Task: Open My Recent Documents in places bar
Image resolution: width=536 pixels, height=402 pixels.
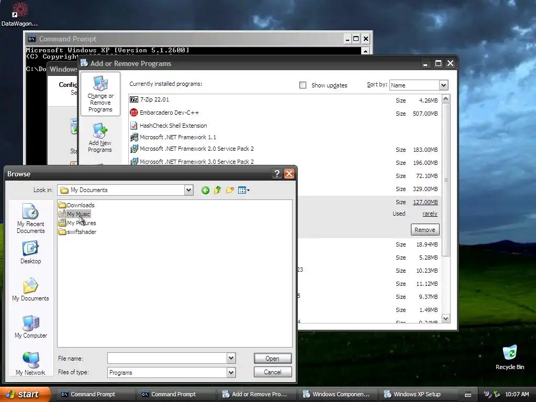Action: [31, 218]
